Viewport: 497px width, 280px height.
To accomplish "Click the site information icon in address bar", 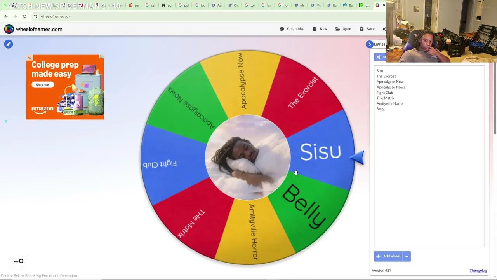I will (x=35, y=16).
